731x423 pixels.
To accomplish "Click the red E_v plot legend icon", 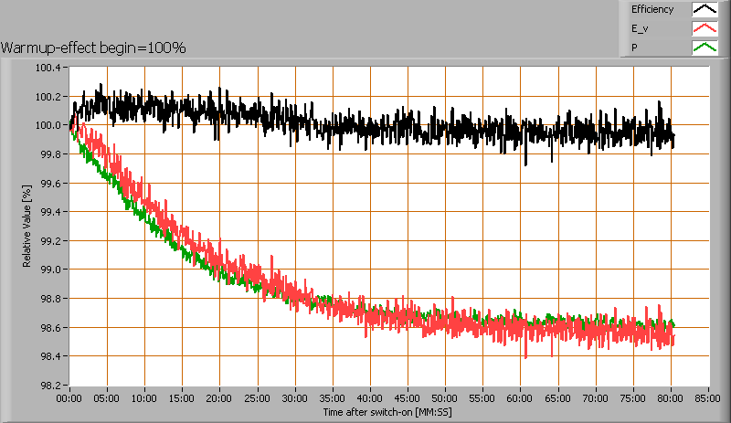I will tap(704, 29).
